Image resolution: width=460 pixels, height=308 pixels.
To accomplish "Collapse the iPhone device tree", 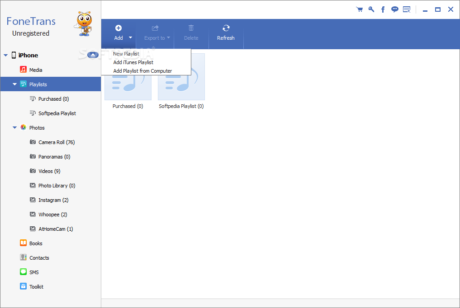I will 5,55.
